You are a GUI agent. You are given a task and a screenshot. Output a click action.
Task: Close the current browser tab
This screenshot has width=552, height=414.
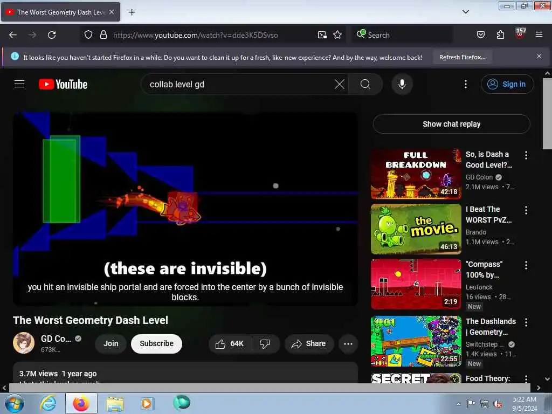coord(112,12)
